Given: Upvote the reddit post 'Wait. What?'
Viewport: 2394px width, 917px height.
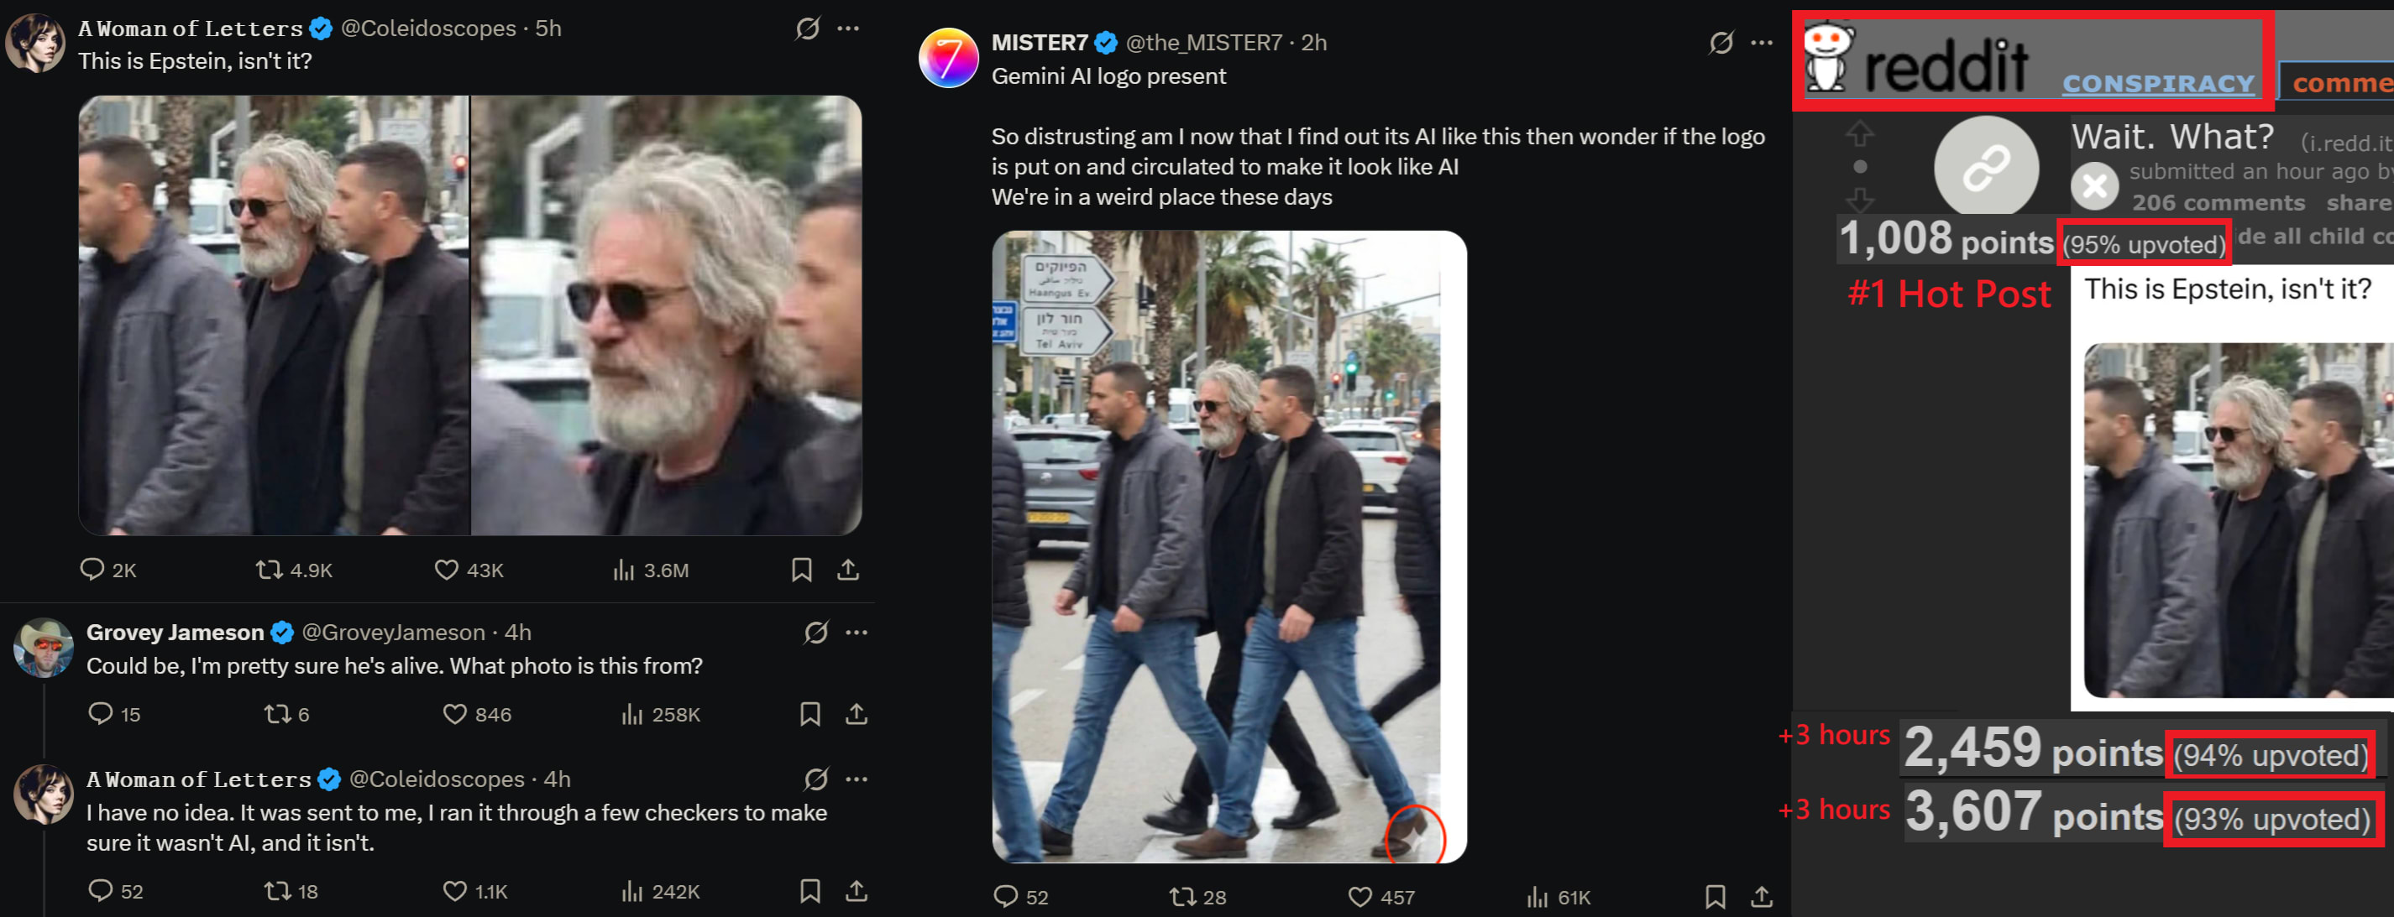Looking at the screenshot, I should coord(1859,134).
